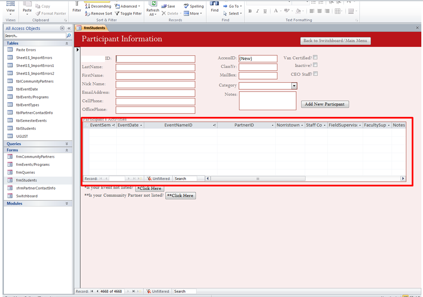Image resolution: width=423 pixels, height=297 pixels.
Task: Open the Category dropdown
Action: (294, 85)
